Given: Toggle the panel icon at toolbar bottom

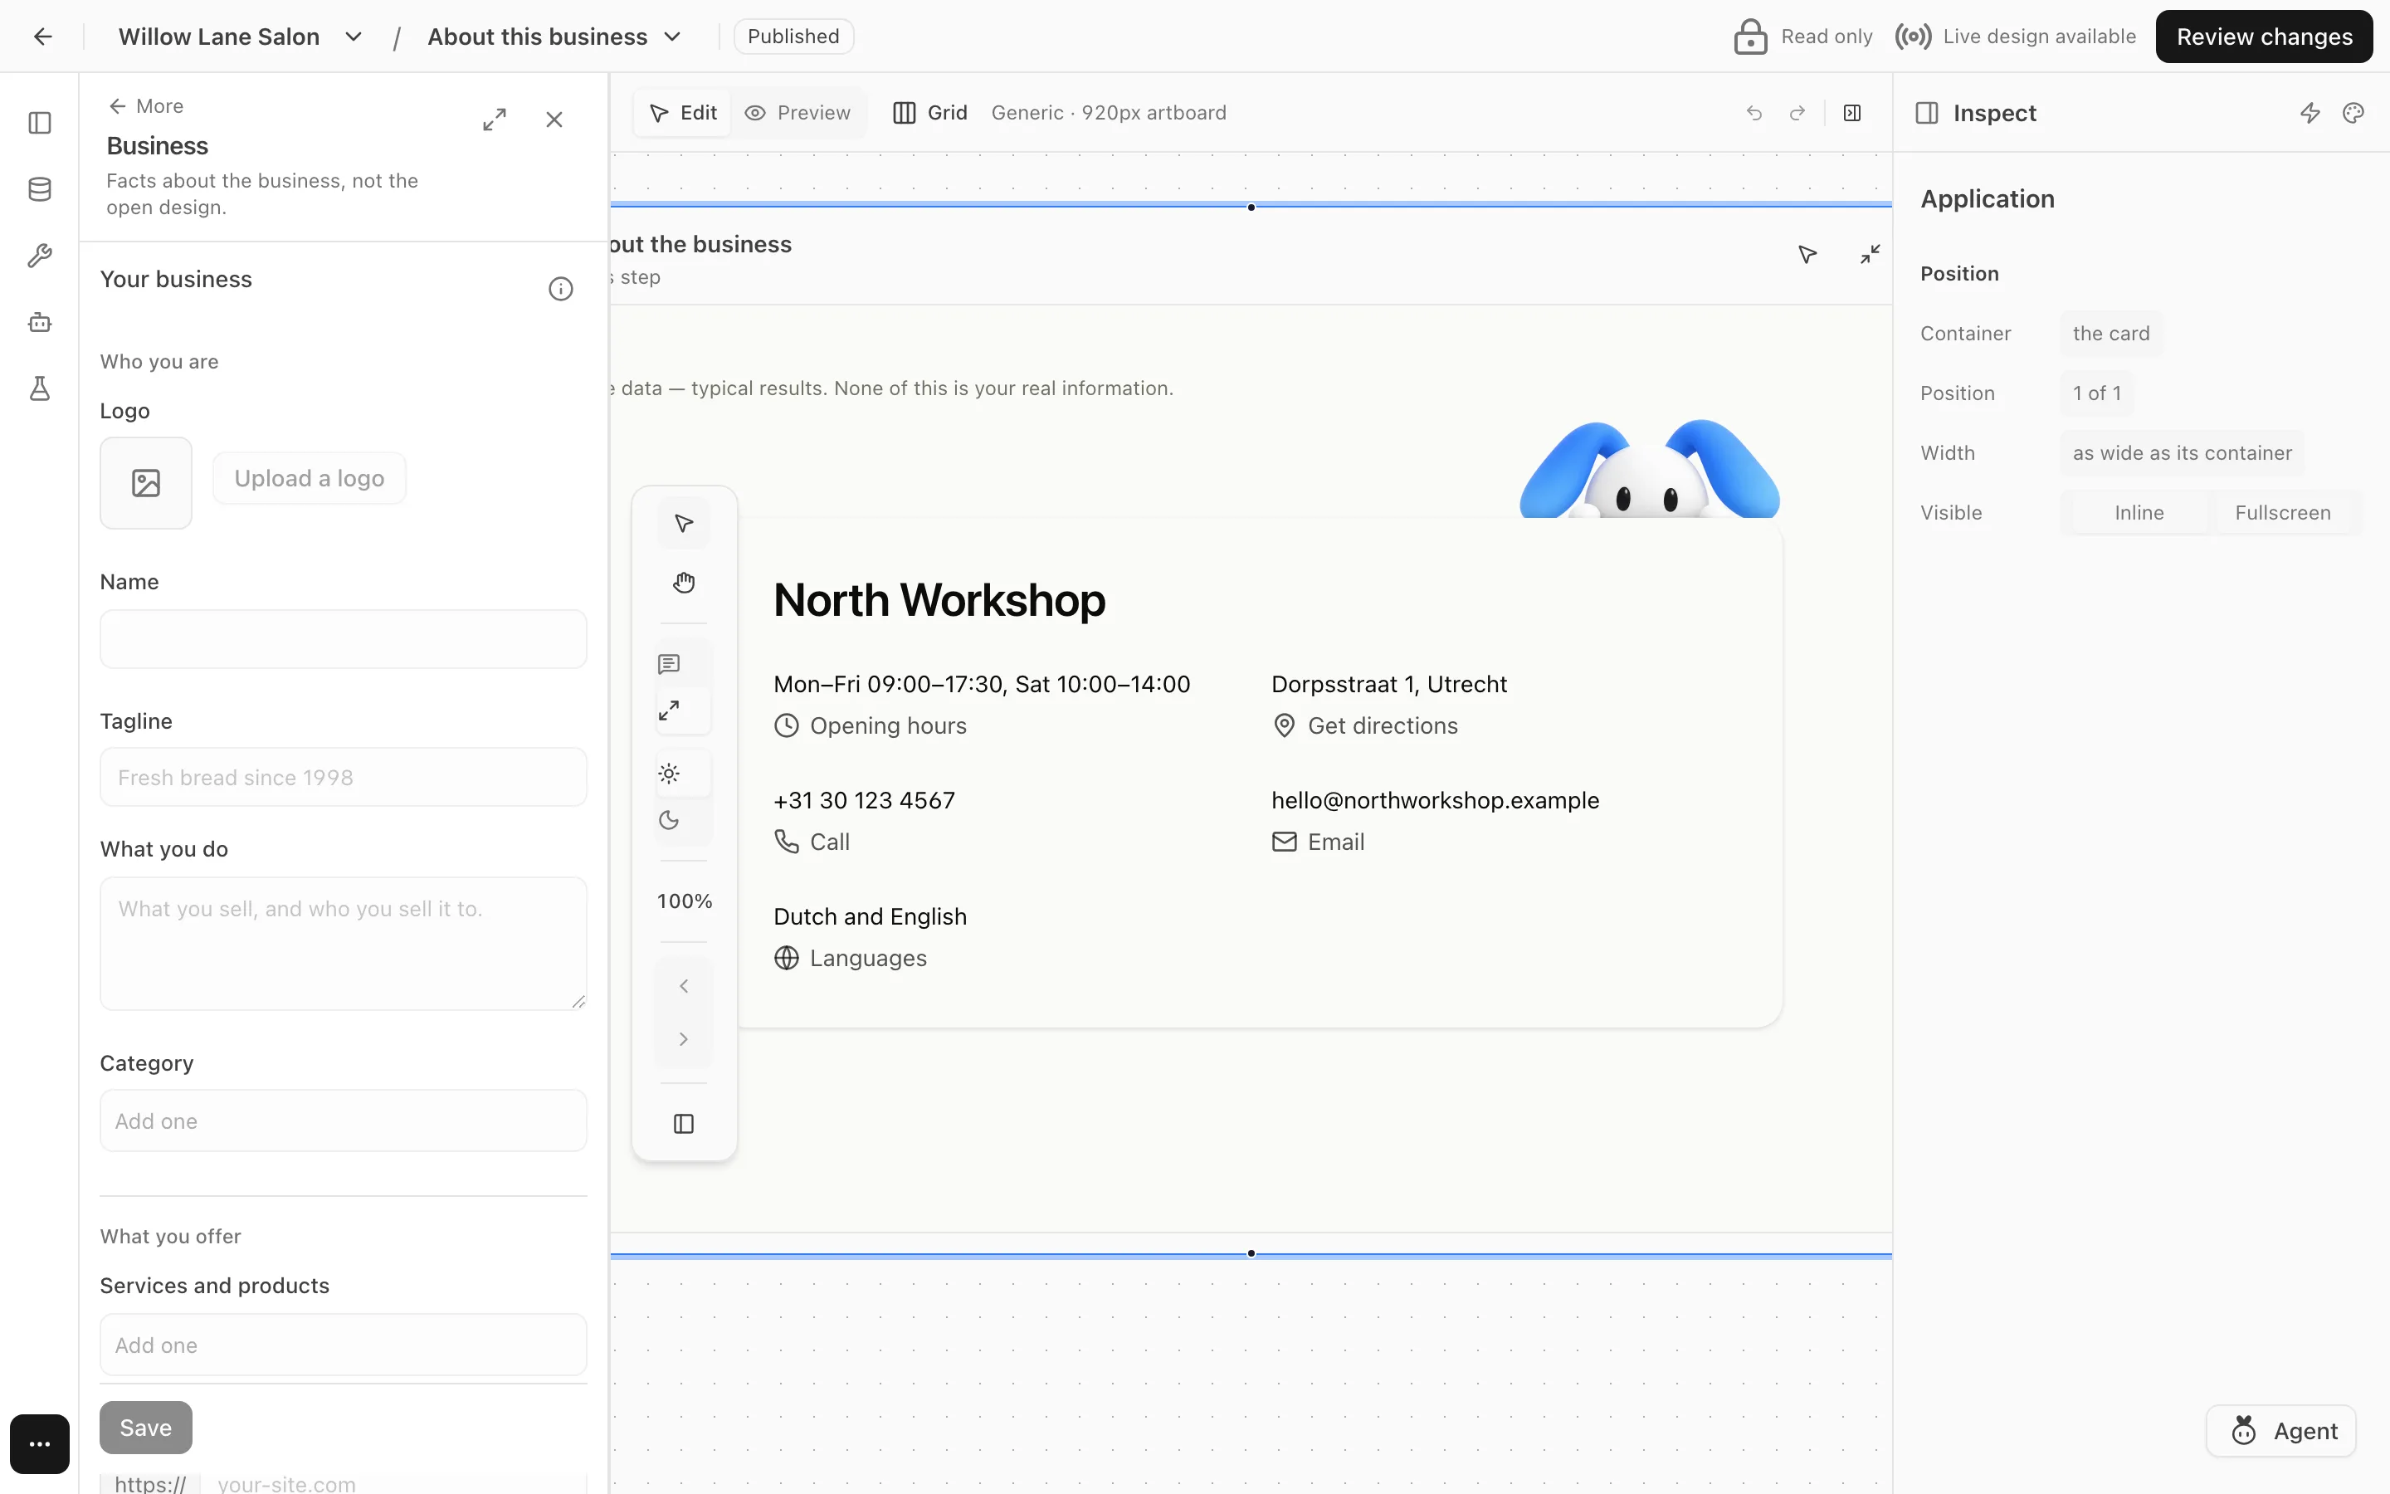Looking at the screenshot, I should point(684,1124).
